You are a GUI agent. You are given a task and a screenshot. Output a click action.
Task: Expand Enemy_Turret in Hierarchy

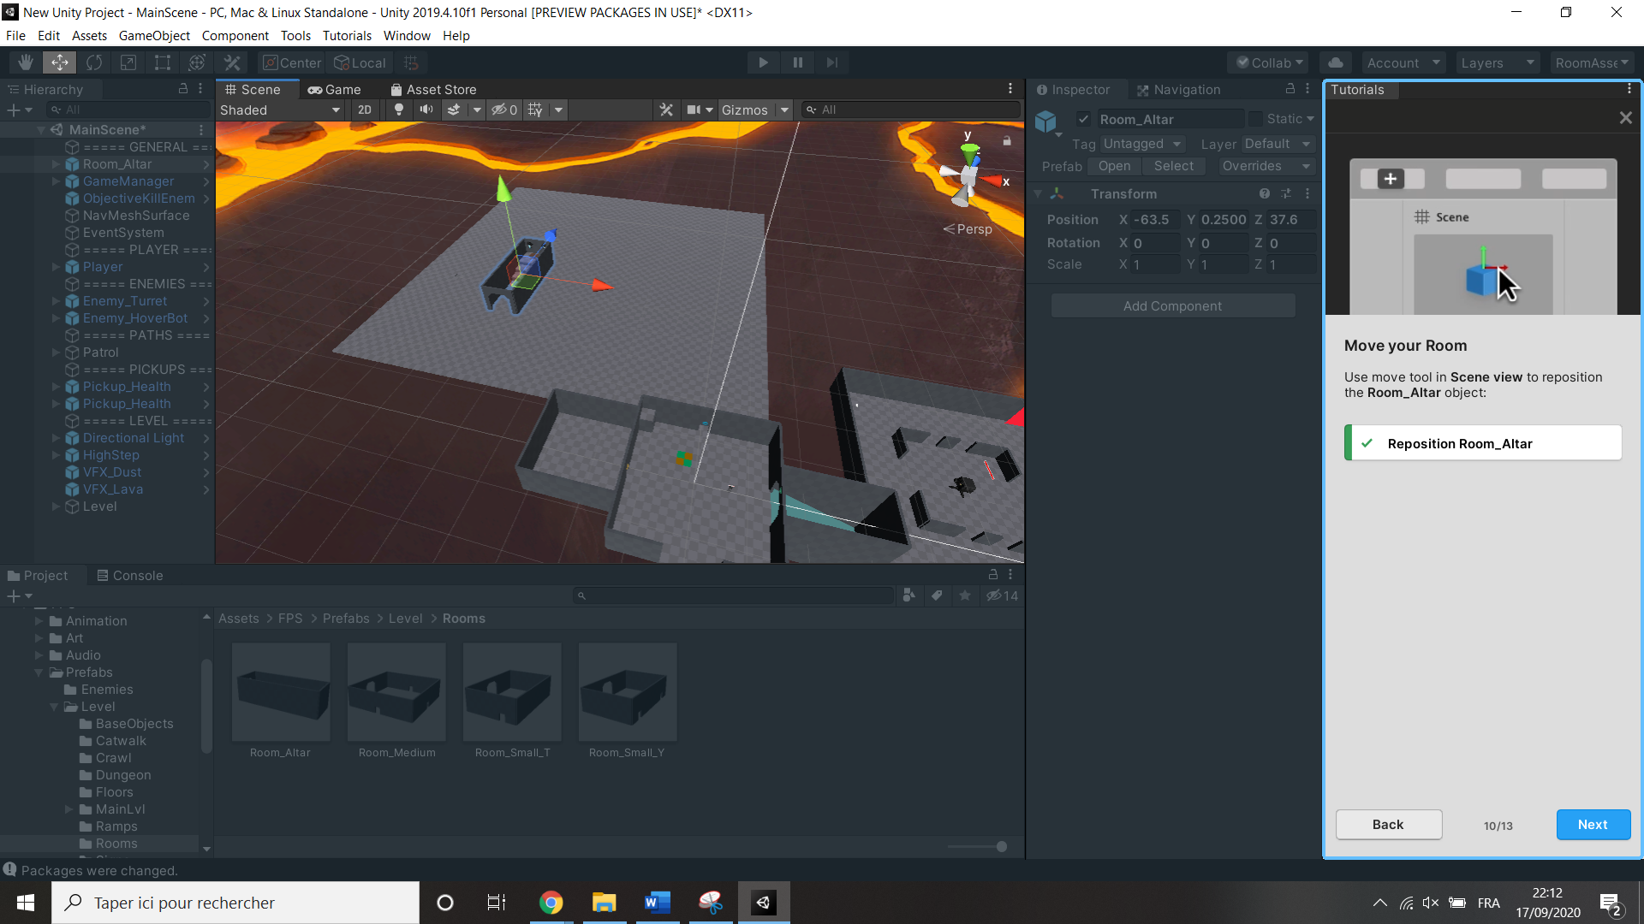(x=57, y=301)
